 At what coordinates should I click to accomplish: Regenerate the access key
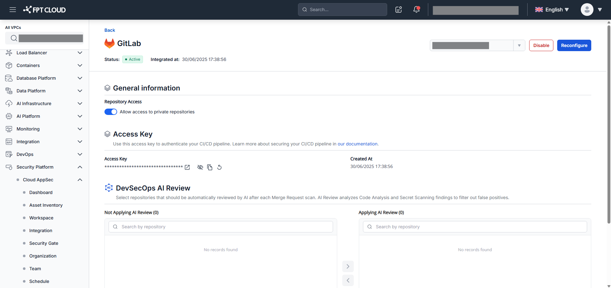[219, 167]
